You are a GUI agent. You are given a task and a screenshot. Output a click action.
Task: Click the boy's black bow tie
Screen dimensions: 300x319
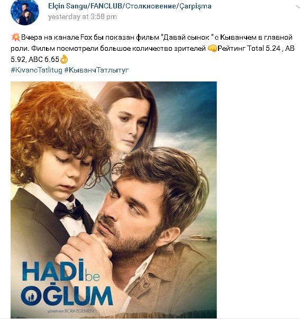(x=70, y=211)
